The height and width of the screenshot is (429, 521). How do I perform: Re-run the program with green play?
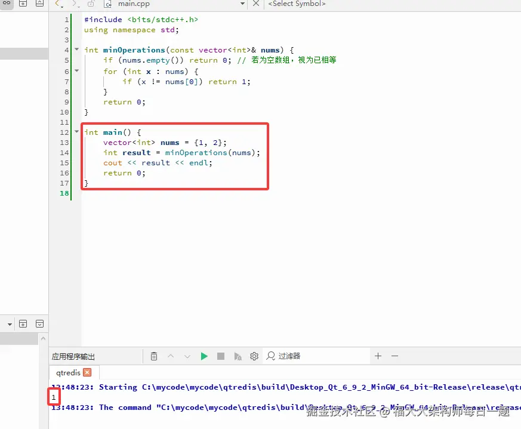click(204, 356)
